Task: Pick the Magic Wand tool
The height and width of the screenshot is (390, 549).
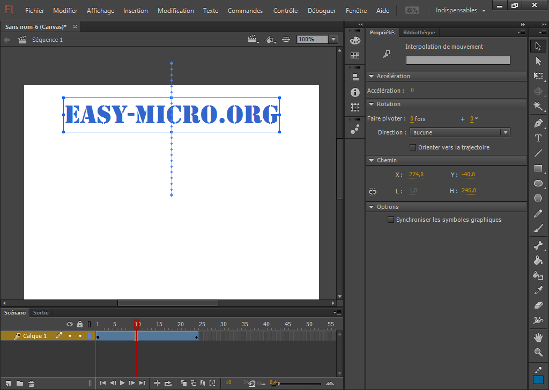Action: tap(538, 106)
